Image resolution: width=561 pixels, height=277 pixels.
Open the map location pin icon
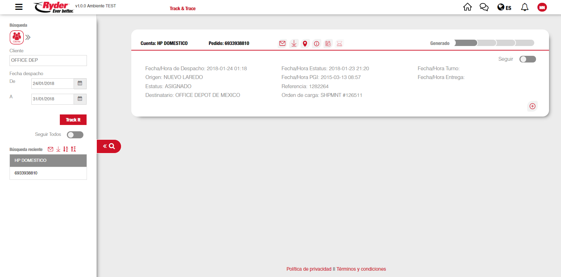point(305,44)
